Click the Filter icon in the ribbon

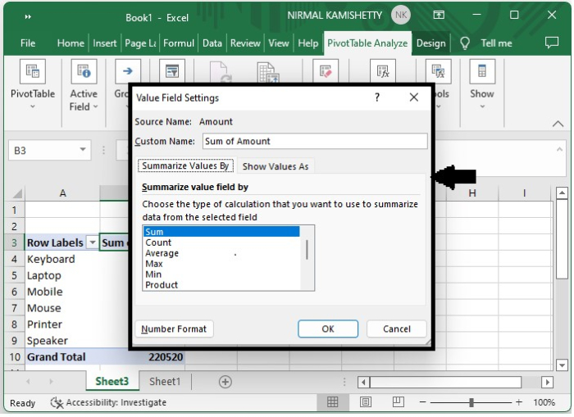(172, 71)
